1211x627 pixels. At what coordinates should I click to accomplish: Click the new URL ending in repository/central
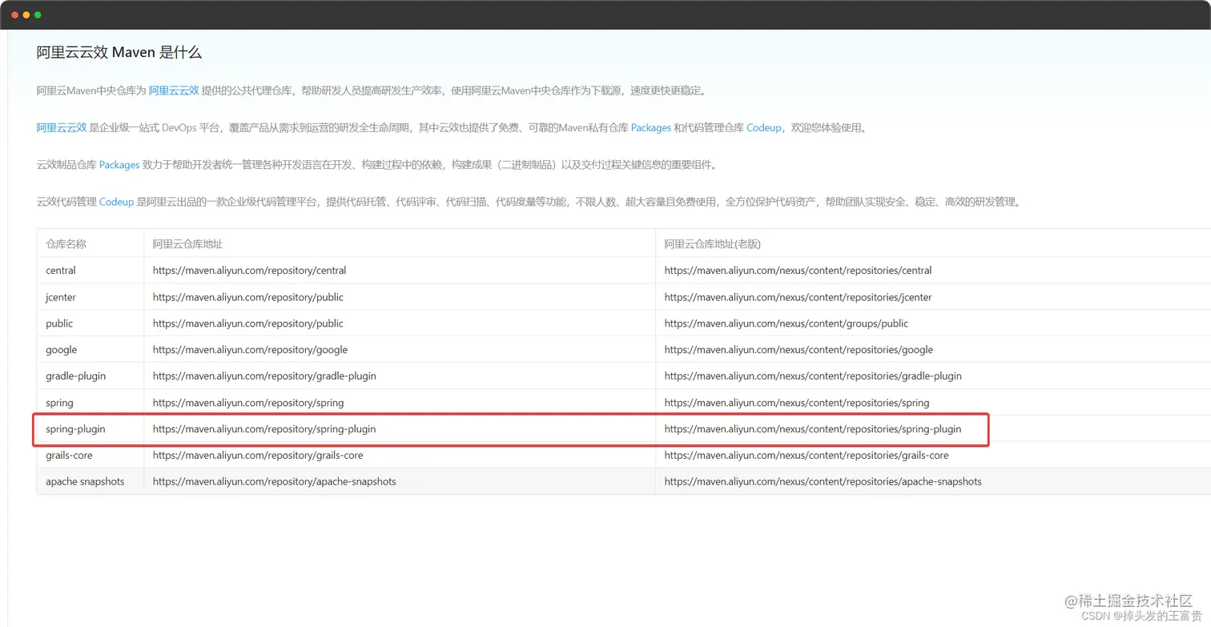(x=250, y=270)
